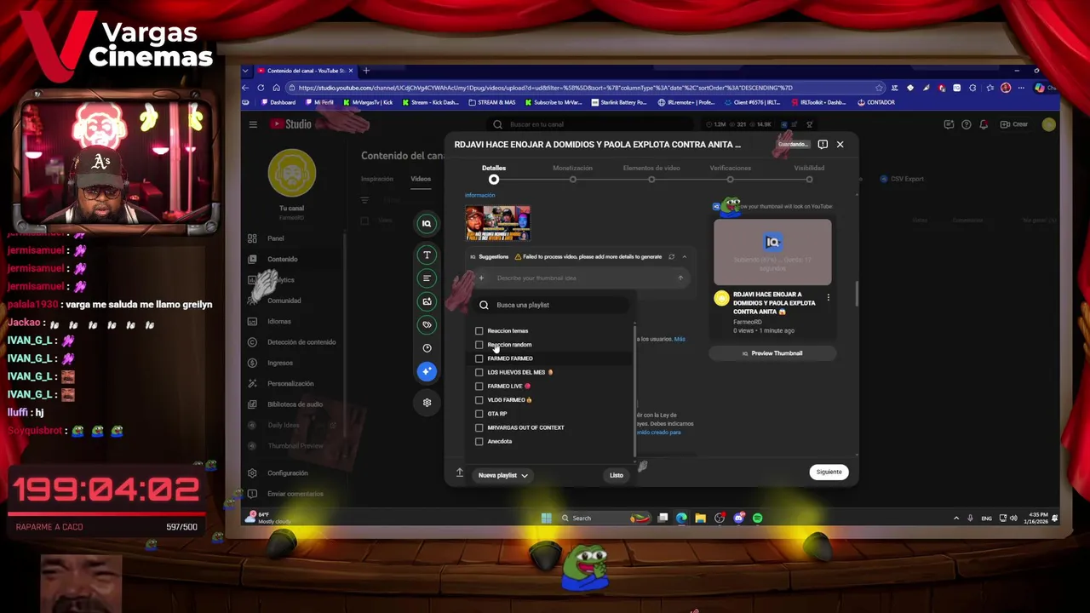Viewport: 1090px width, 613px height.
Task: Open the Windows Start menu
Action: pyautogui.click(x=546, y=518)
